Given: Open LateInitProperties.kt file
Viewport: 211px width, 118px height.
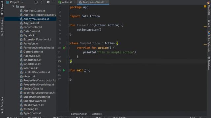Looking at the screenshot, I should tap(37, 72).
